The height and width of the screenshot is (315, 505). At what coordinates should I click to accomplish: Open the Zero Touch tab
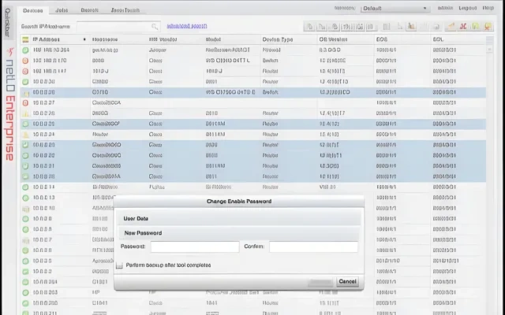pyautogui.click(x=125, y=10)
